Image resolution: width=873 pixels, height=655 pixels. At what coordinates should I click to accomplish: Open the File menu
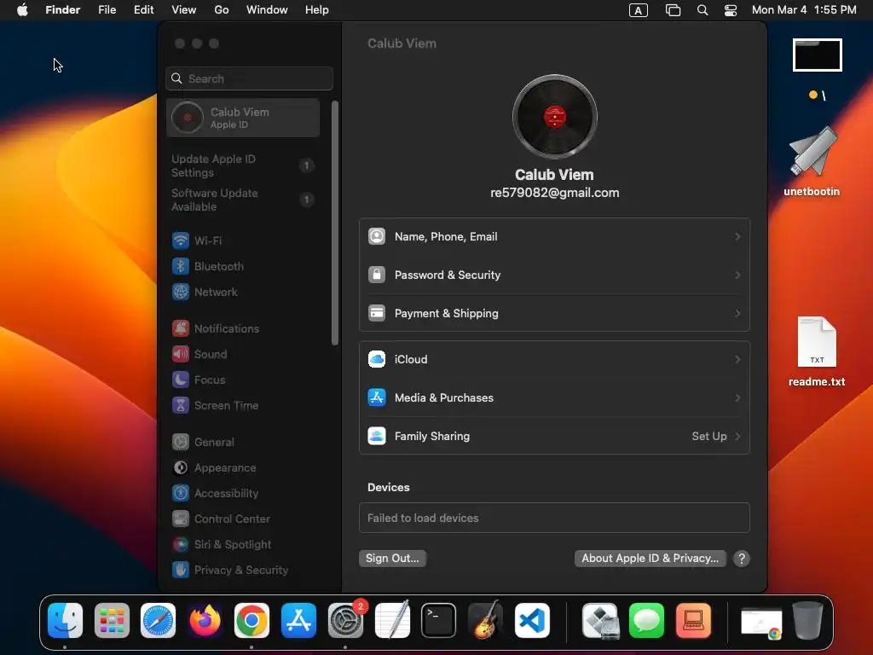click(x=107, y=10)
